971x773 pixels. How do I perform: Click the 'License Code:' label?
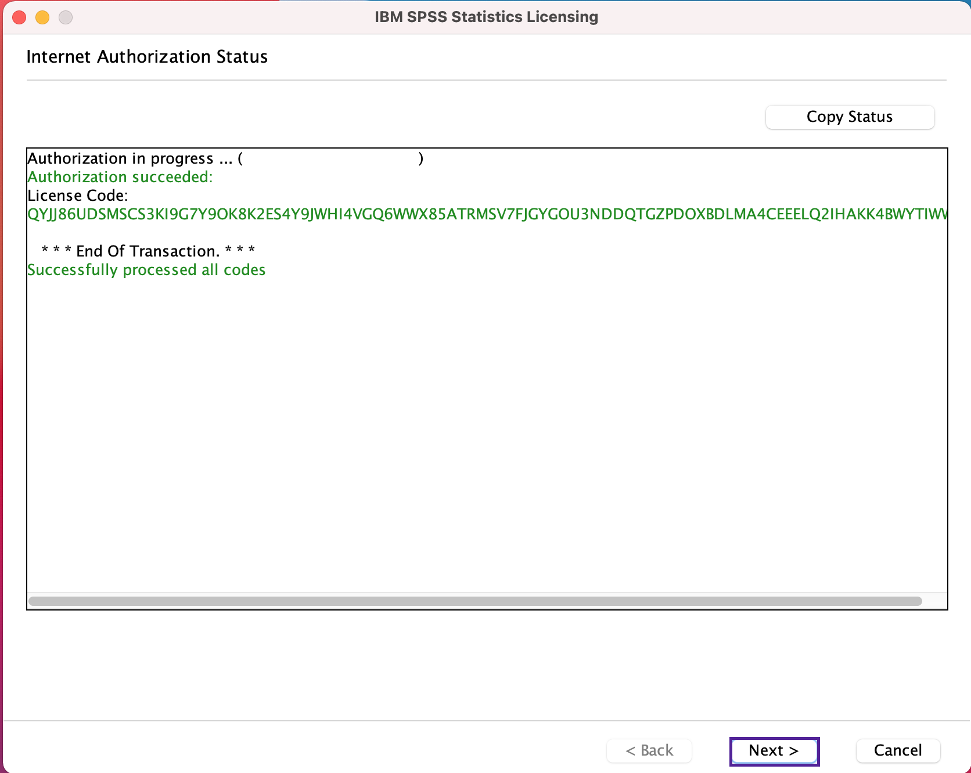click(78, 196)
